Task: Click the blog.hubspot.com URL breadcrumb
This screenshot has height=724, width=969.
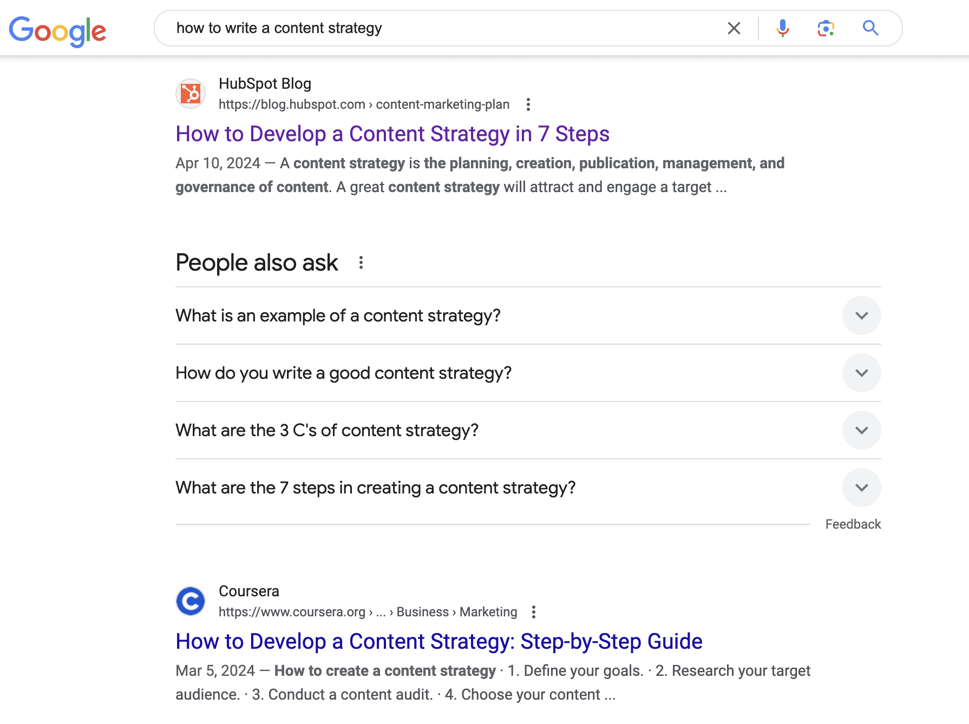Action: click(x=364, y=104)
